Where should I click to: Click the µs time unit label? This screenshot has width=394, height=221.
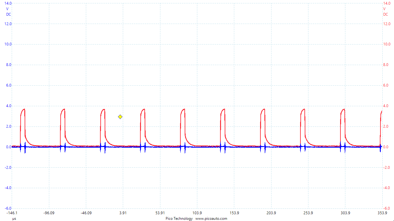(x=14, y=219)
